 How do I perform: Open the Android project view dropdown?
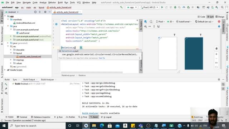tap(12, 12)
